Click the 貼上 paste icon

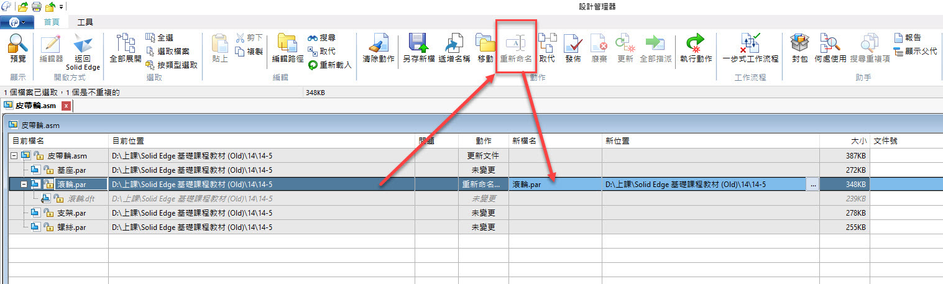tap(220, 44)
